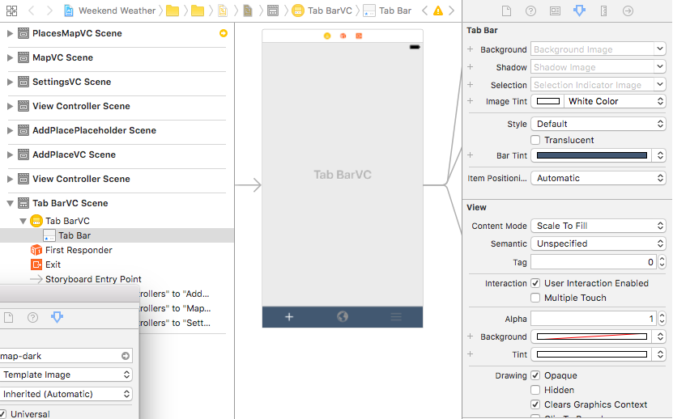This screenshot has width=673, height=419.
Task: Click the menu lines tab bar item on canvas
Action: (x=396, y=317)
